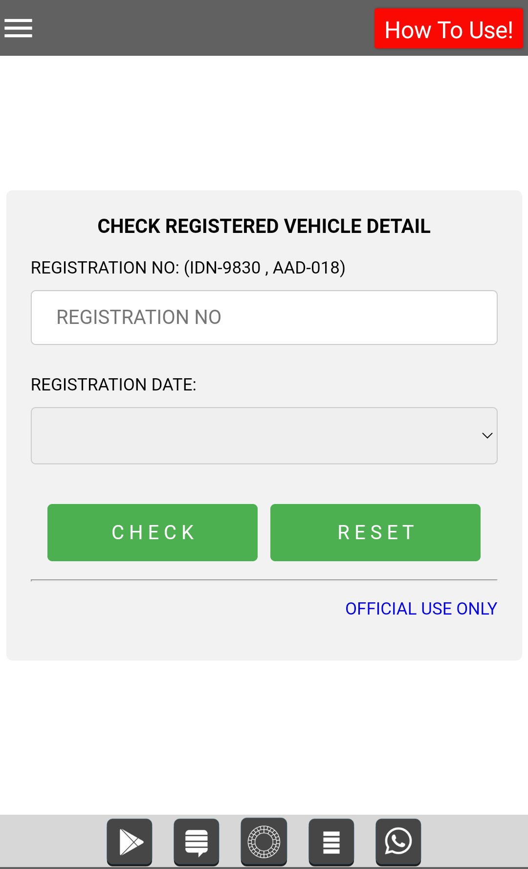Click the registration number example label
Viewport: 528px width, 869px height.
coord(188,268)
